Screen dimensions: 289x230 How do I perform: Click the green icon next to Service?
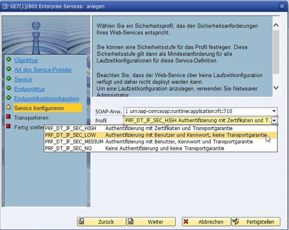point(8,79)
